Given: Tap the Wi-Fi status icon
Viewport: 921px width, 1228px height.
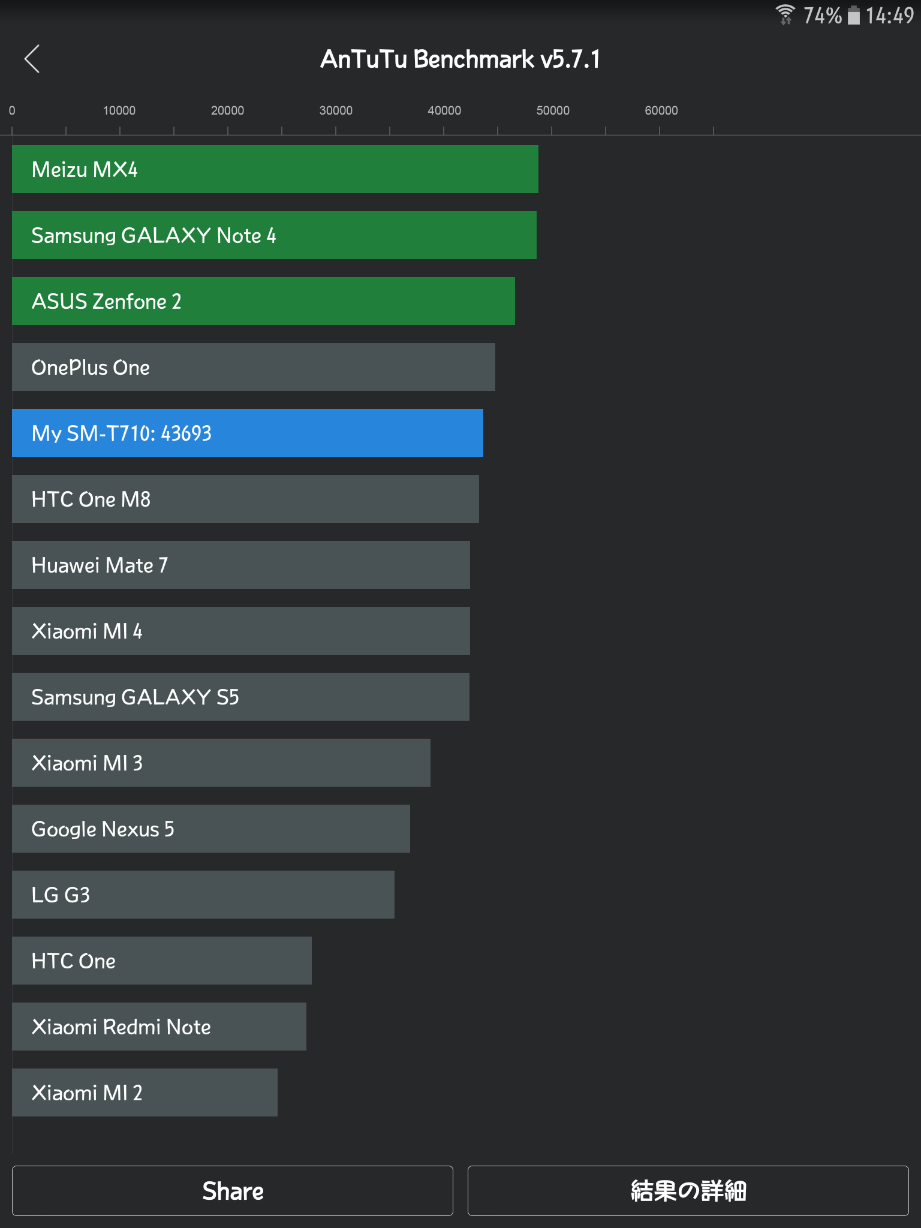Looking at the screenshot, I should [785, 14].
